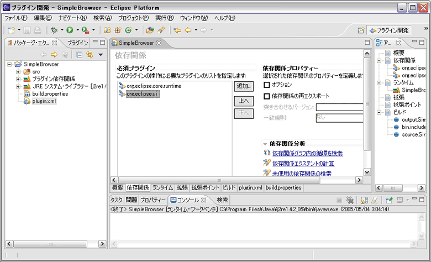Click the Back navigation arrow icon
Screen dimensions: 431x262
pos(188,30)
